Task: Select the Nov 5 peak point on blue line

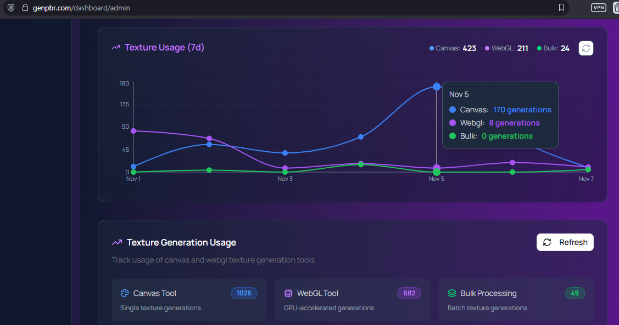Action: click(436, 86)
